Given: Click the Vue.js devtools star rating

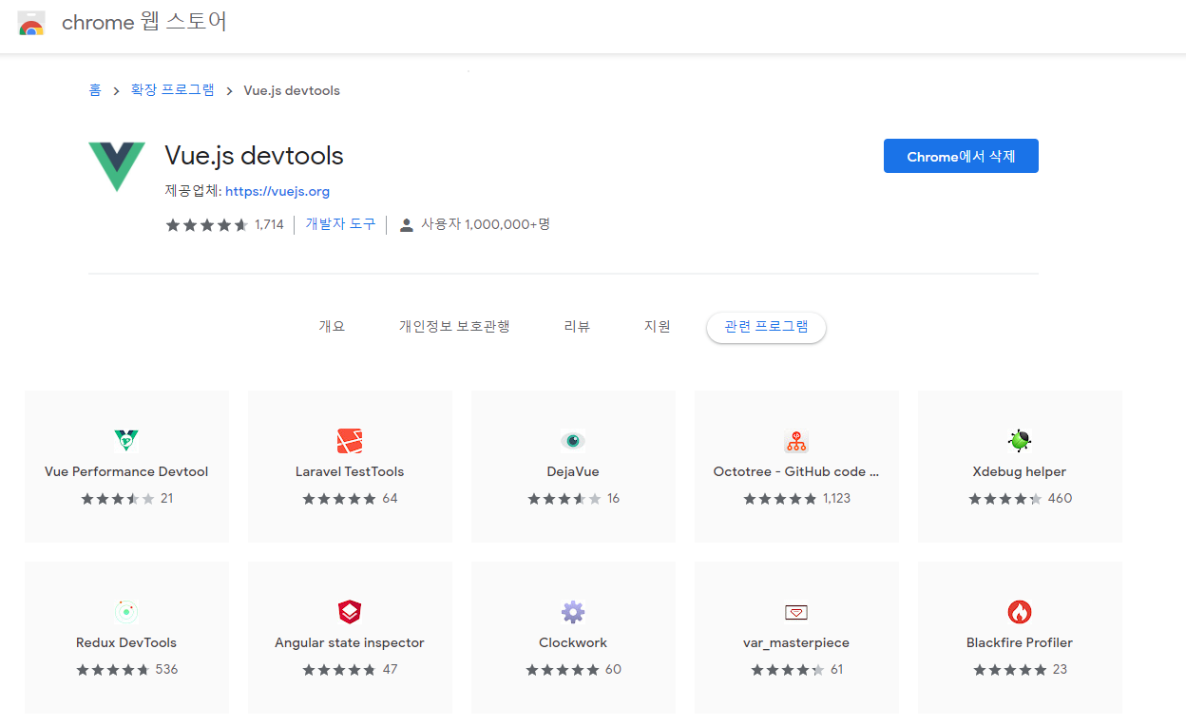Looking at the screenshot, I should [207, 225].
